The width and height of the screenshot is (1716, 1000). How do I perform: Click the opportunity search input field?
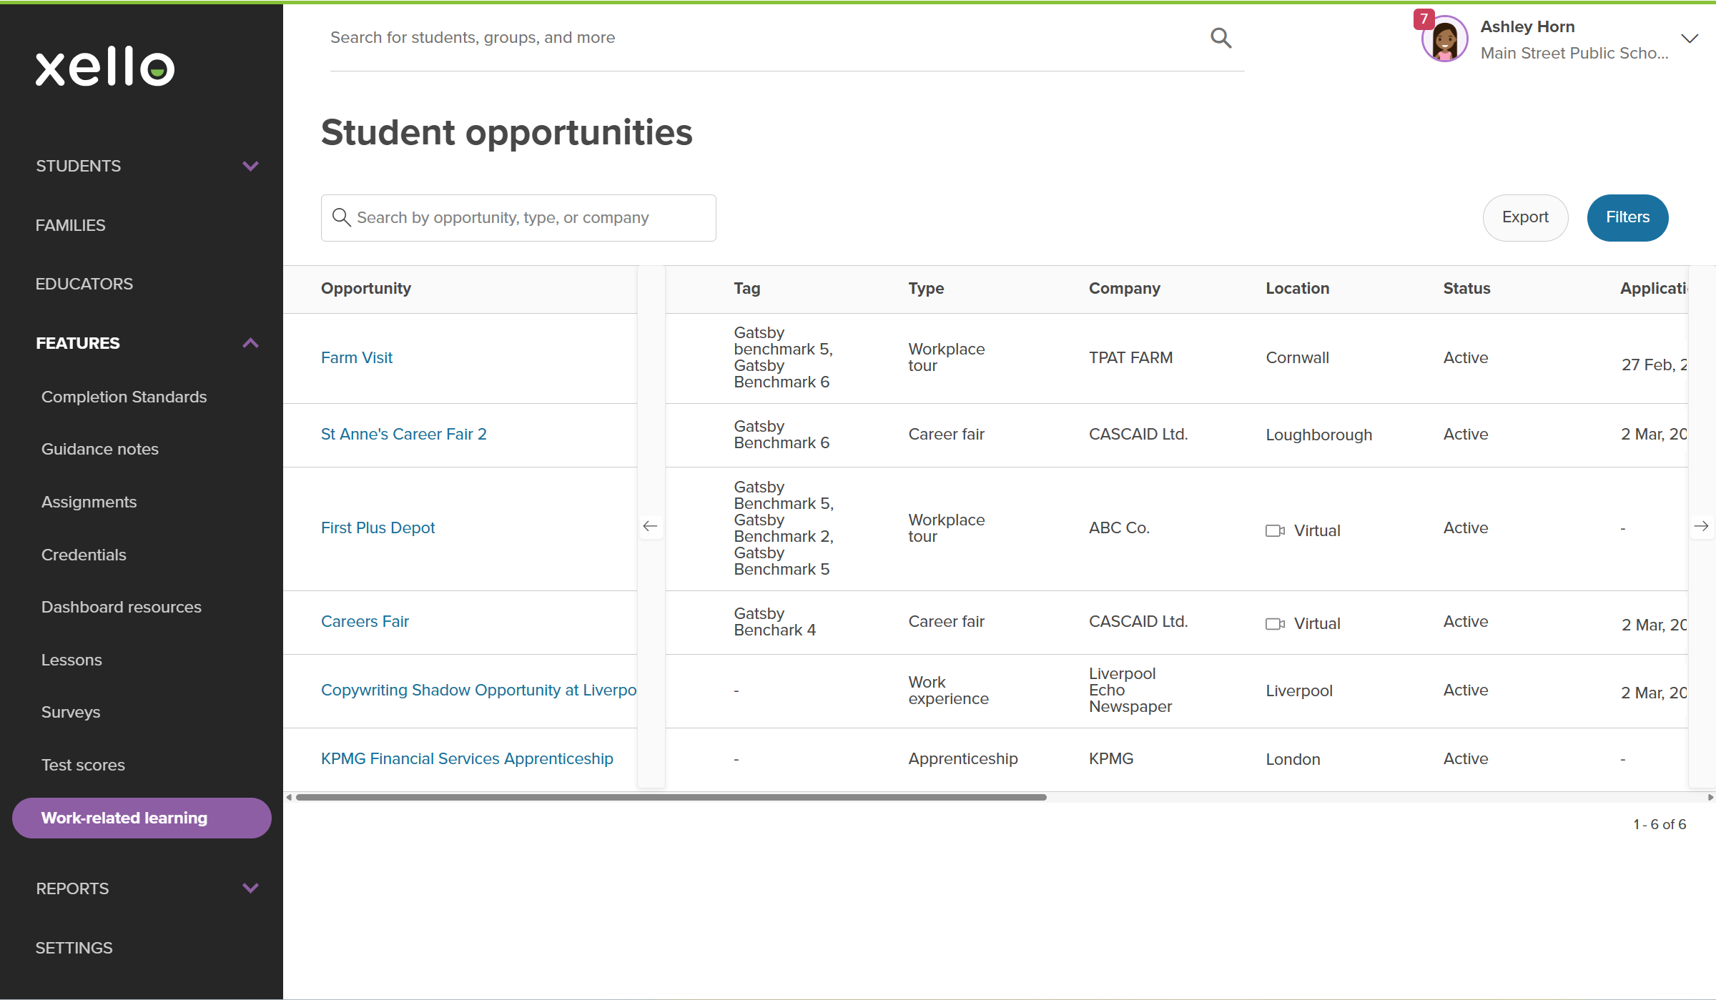point(529,217)
